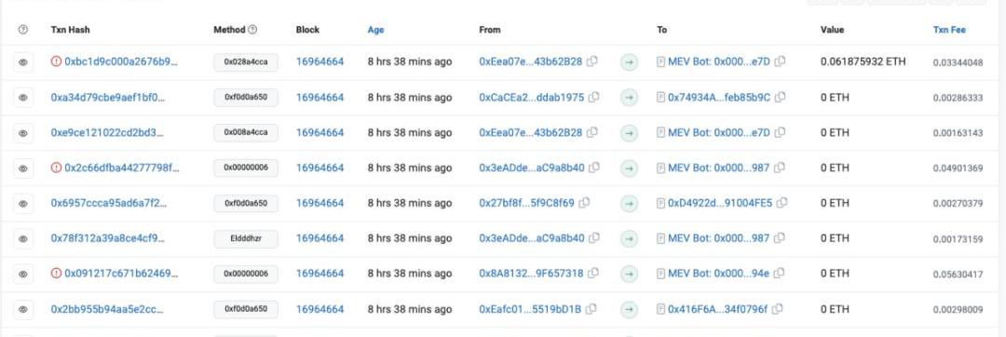The height and width of the screenshot is (337, 1006).
Task: Click the Eldddhzr method badge
Action: coord(246,238)
